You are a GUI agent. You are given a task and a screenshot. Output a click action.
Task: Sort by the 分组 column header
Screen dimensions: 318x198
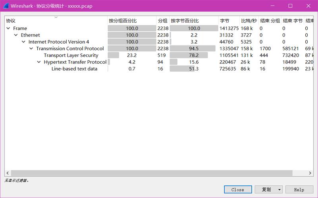(x=162, y=21)
